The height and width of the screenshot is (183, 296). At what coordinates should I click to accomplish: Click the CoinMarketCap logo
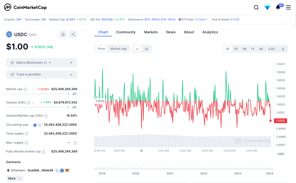(25, 7)
